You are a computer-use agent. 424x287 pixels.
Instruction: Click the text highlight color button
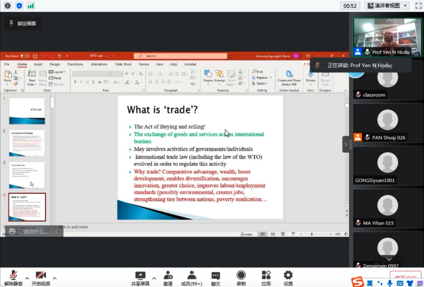point(128,82)
